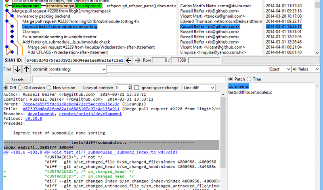Screen dimensions: 323x190
Task: Select the Old version radio button
Action: point(20,88)
